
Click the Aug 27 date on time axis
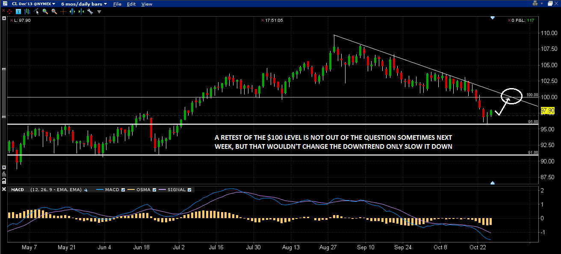tap(328, 247)
